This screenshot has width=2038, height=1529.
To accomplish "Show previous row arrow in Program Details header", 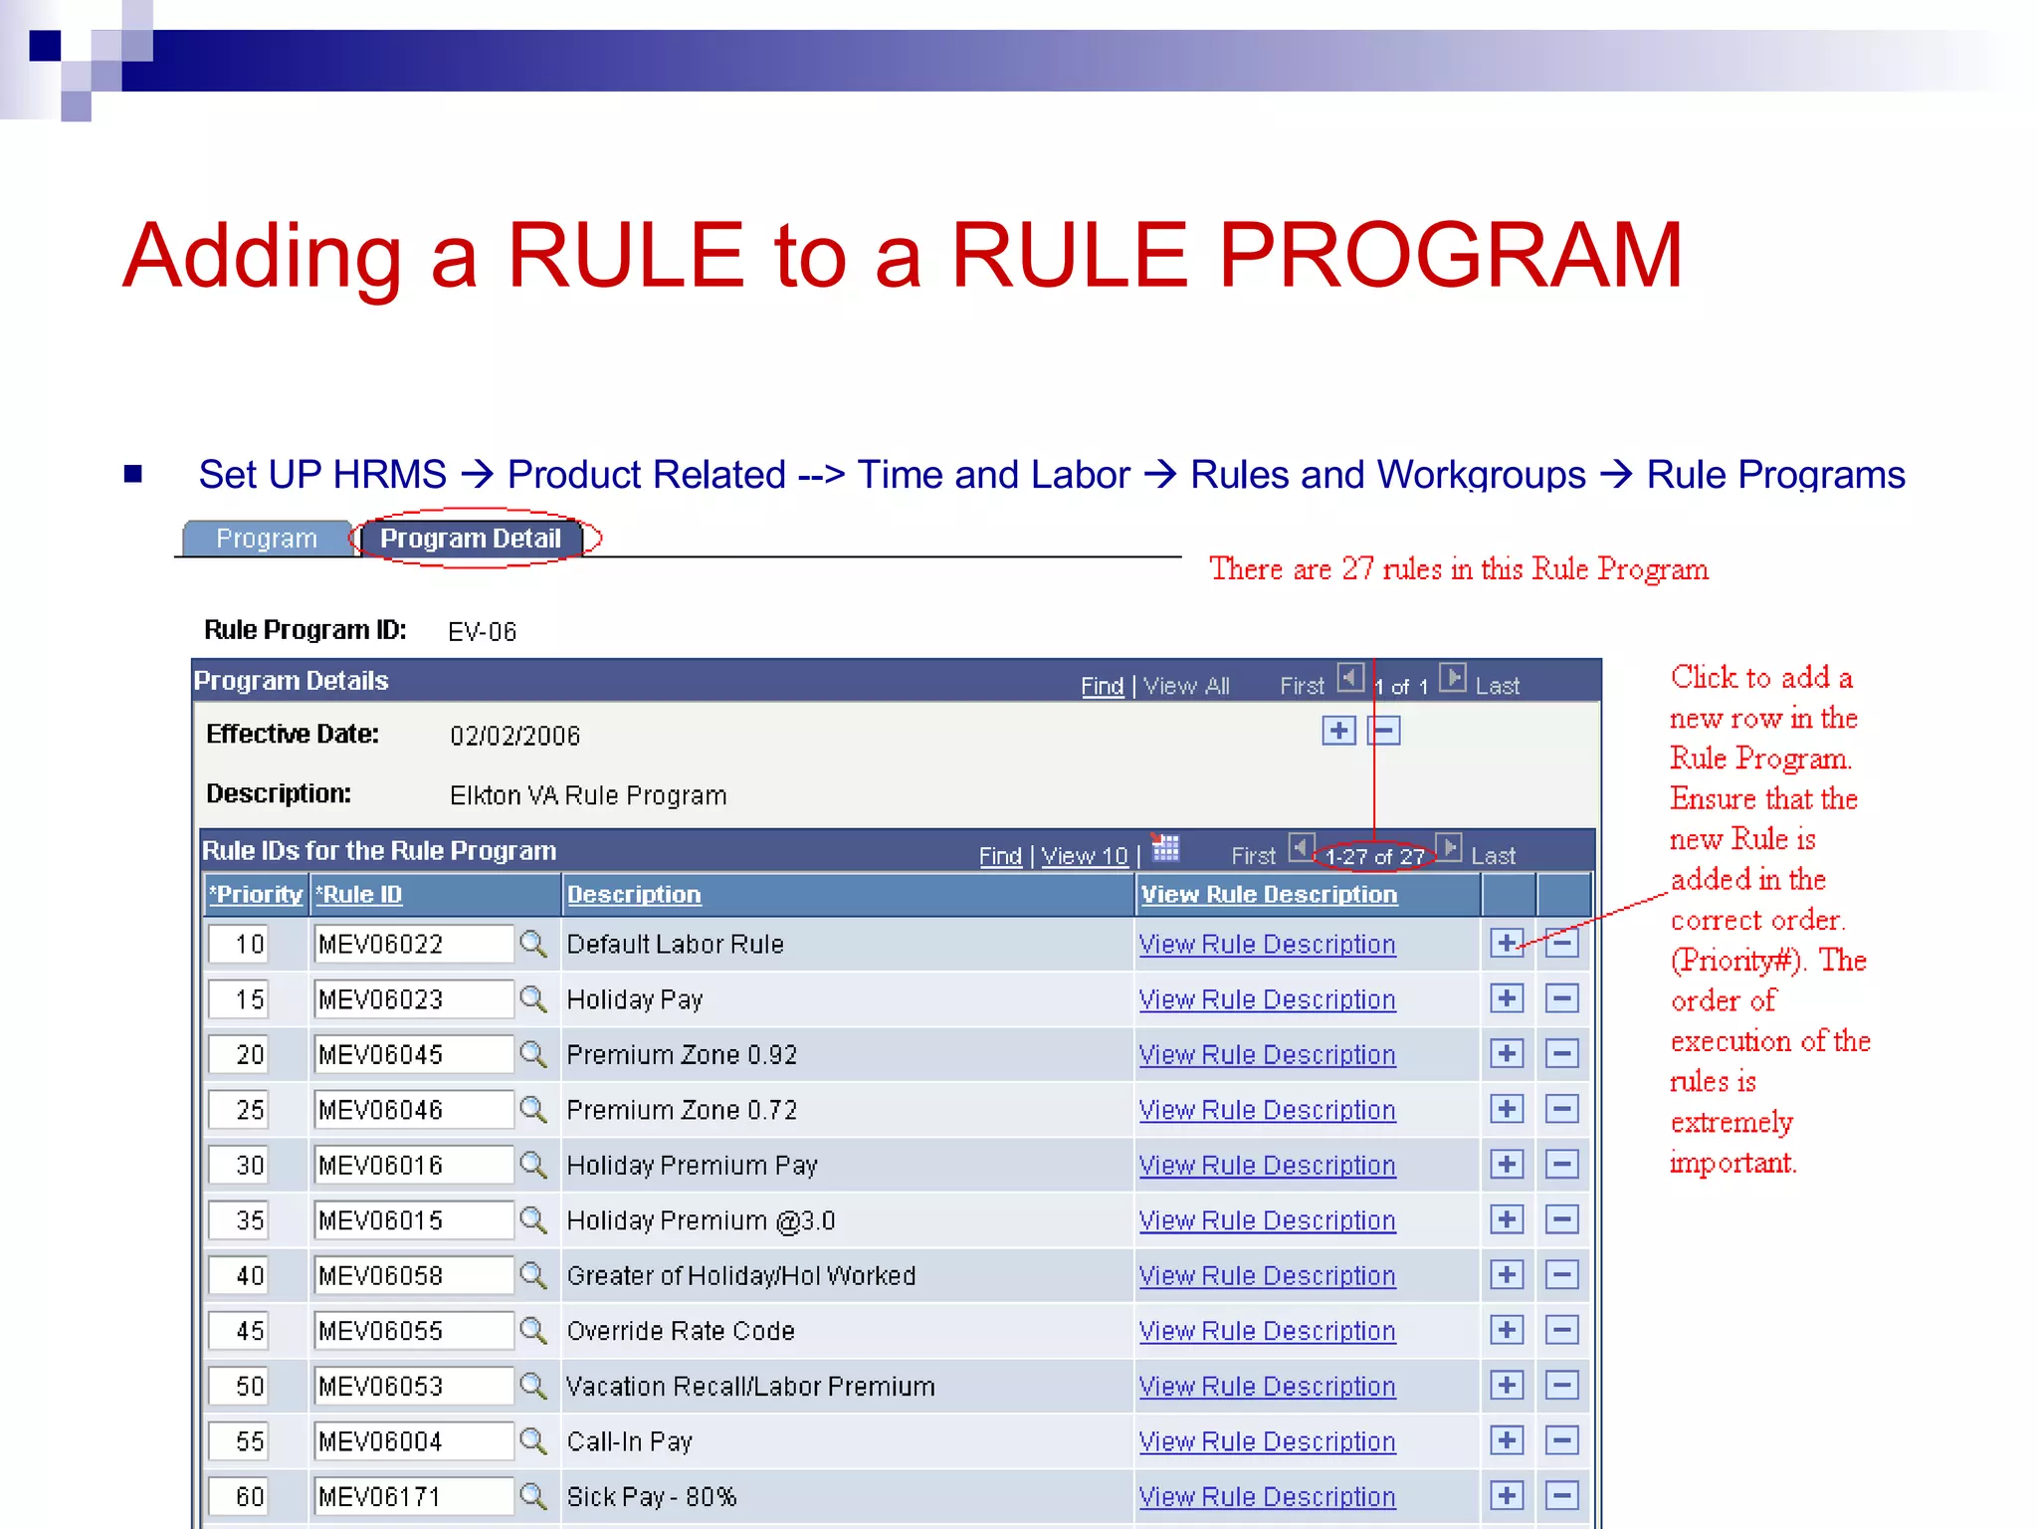I will click(1350, 678).
